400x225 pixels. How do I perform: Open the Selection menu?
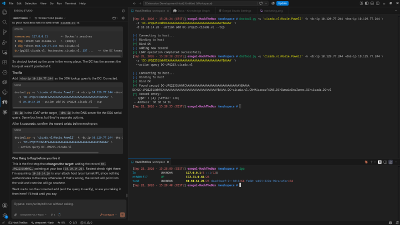(30, 3)
